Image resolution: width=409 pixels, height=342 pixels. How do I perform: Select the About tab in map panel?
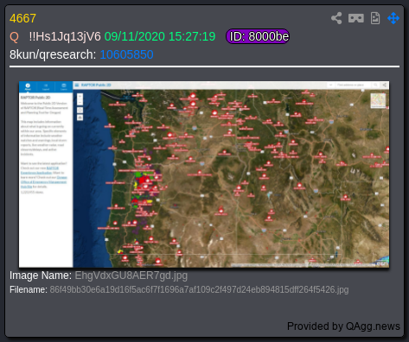28,86
